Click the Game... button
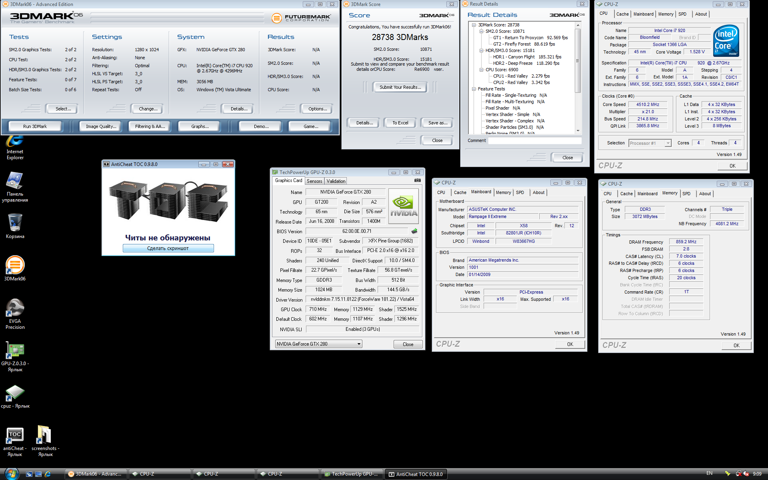The image size is (768, 480). click(x=310, y=126)
